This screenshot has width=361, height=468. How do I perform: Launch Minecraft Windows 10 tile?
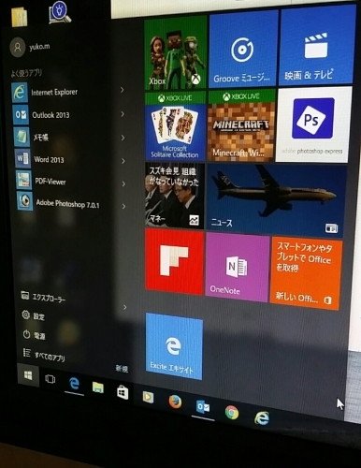[x=241, y=125]
